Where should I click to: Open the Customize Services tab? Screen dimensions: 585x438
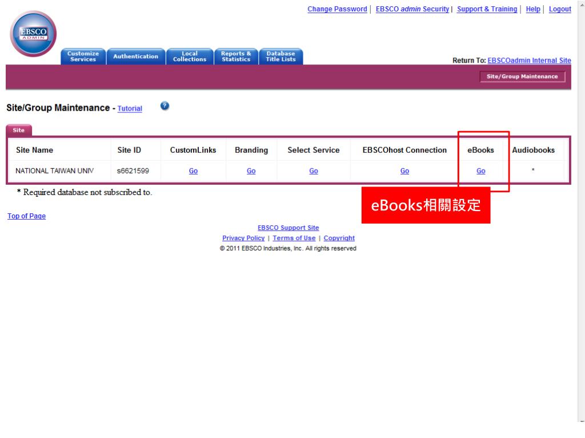click(x=83, y=56)
